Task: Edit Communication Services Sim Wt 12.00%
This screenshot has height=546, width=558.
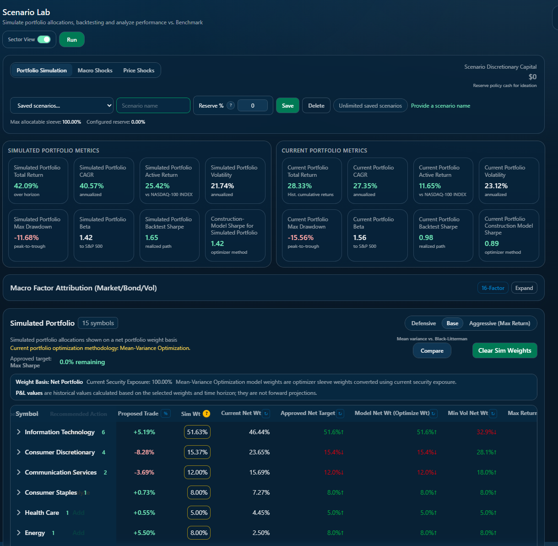Action: [197, 472]
